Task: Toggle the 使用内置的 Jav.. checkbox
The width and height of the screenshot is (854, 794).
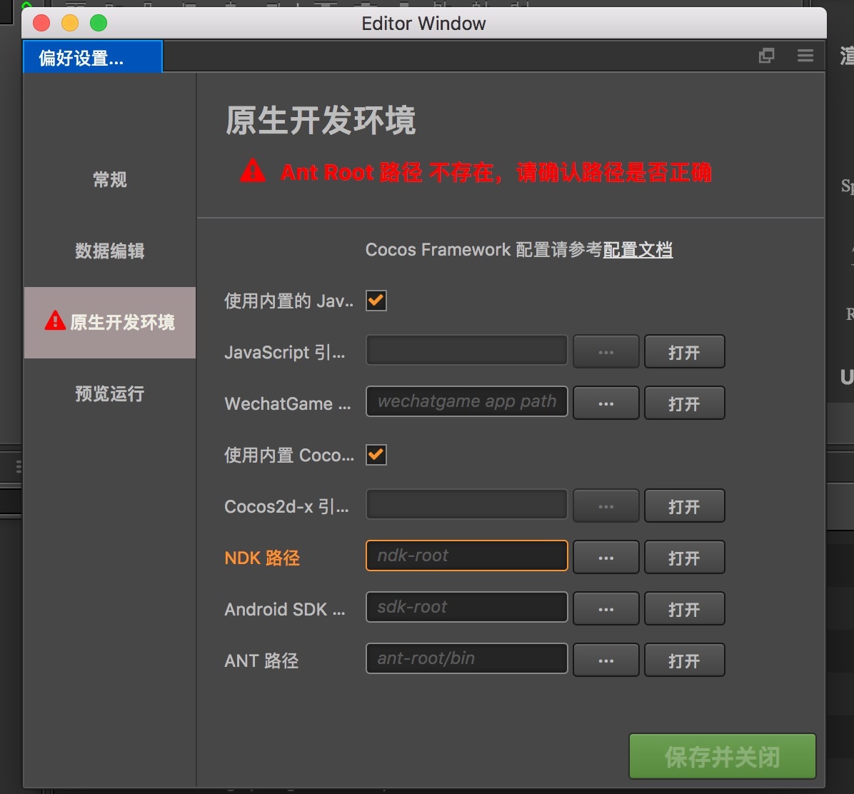Action: tap(376, 301)
